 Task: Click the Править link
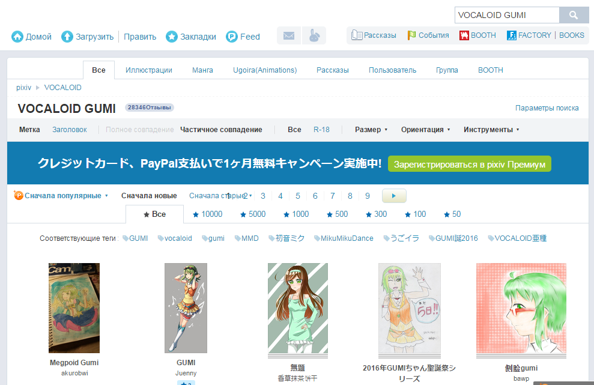click(x=140, y=37)
